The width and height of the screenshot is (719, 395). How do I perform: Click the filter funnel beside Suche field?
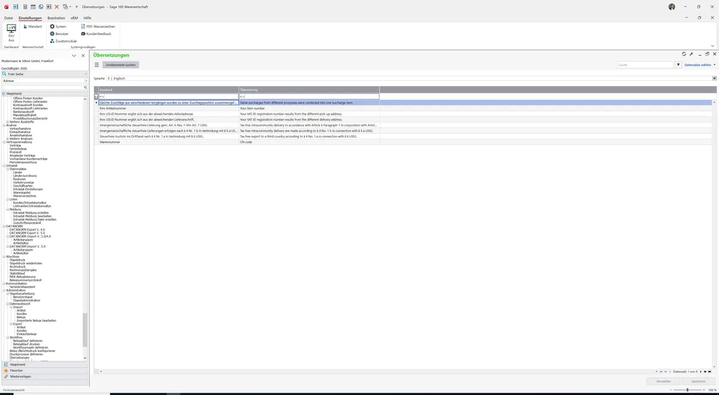[x=679, y=65]
